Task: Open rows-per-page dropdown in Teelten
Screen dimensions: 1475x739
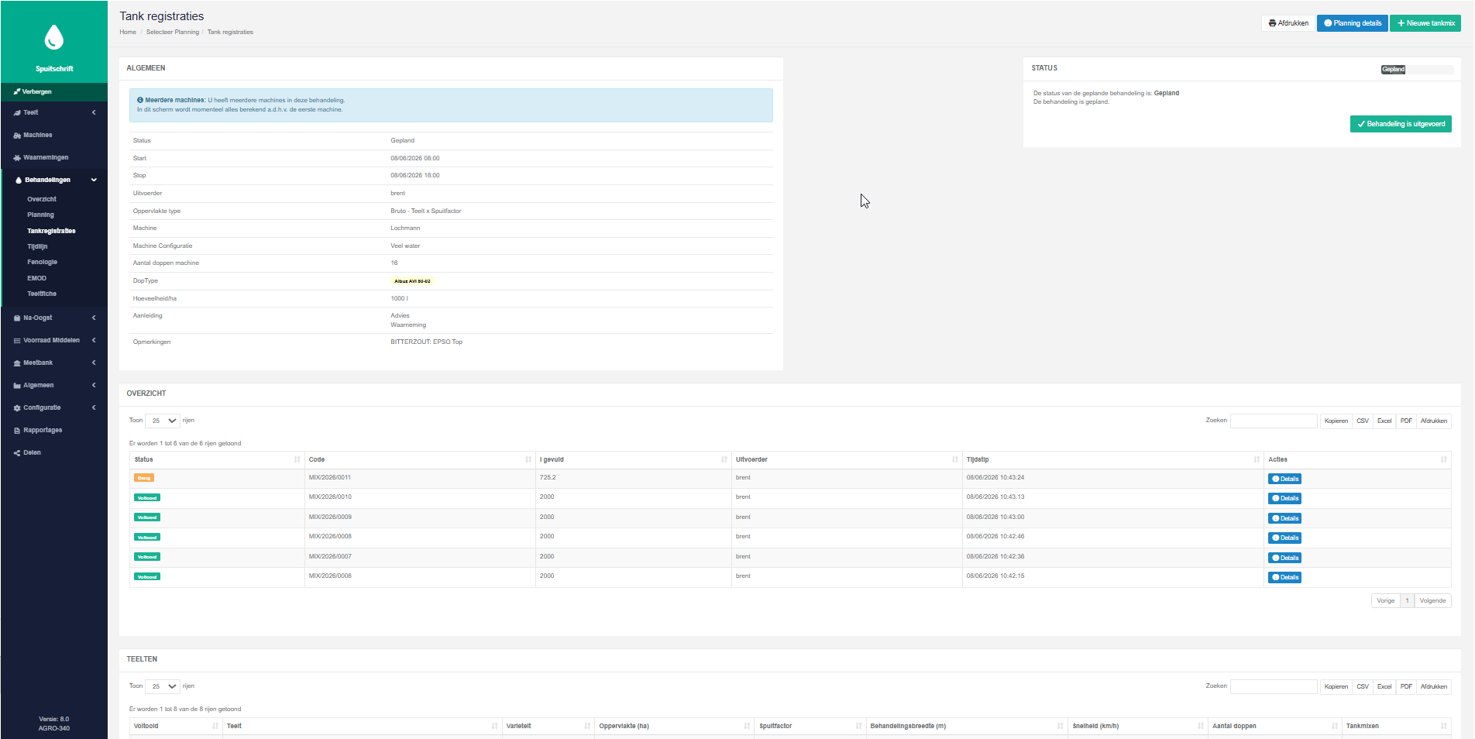Action: tap(163, 686)
